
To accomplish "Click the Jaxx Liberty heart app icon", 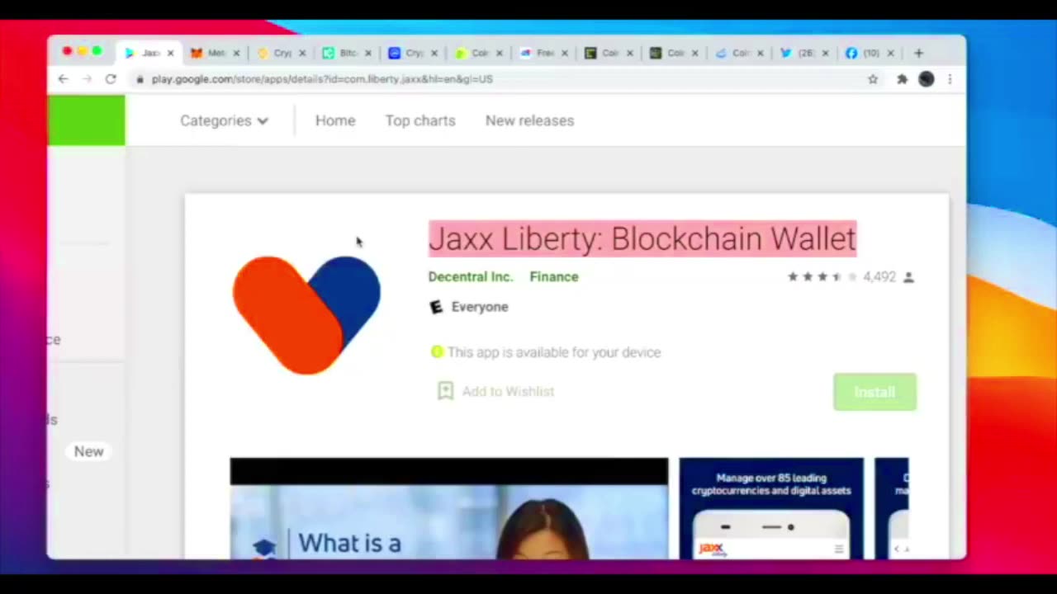I will (x=306, y=314).
